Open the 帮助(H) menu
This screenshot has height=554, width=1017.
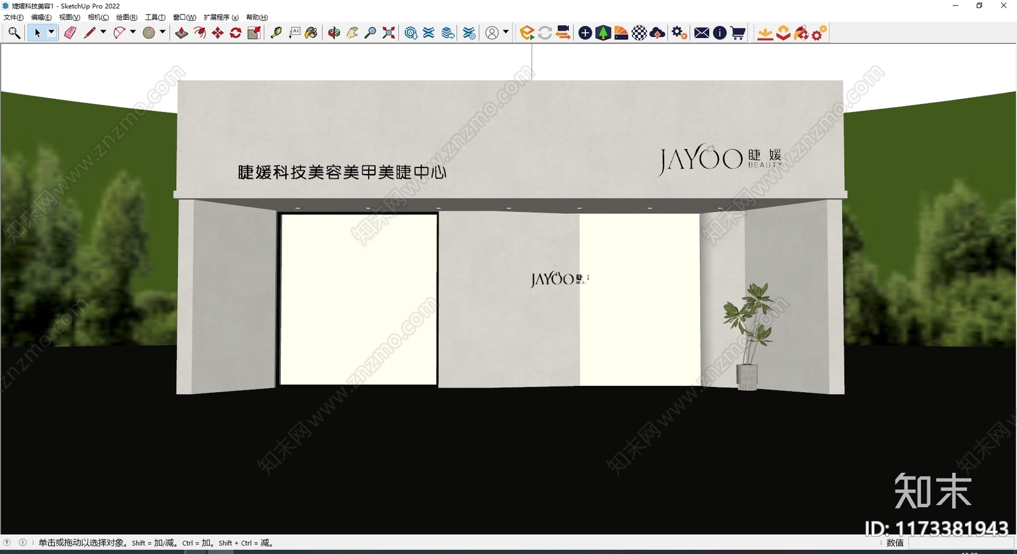pos(257,17)
